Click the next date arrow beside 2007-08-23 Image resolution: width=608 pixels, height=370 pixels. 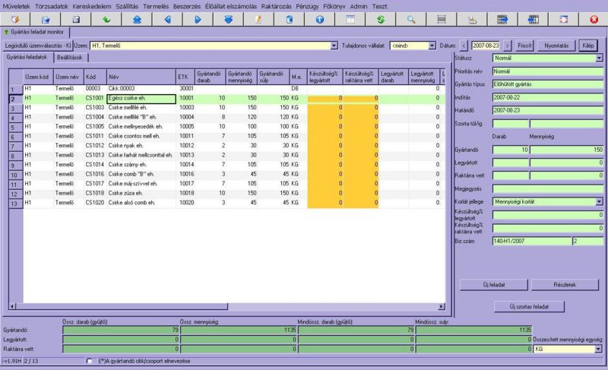click(x=508, y=46)
